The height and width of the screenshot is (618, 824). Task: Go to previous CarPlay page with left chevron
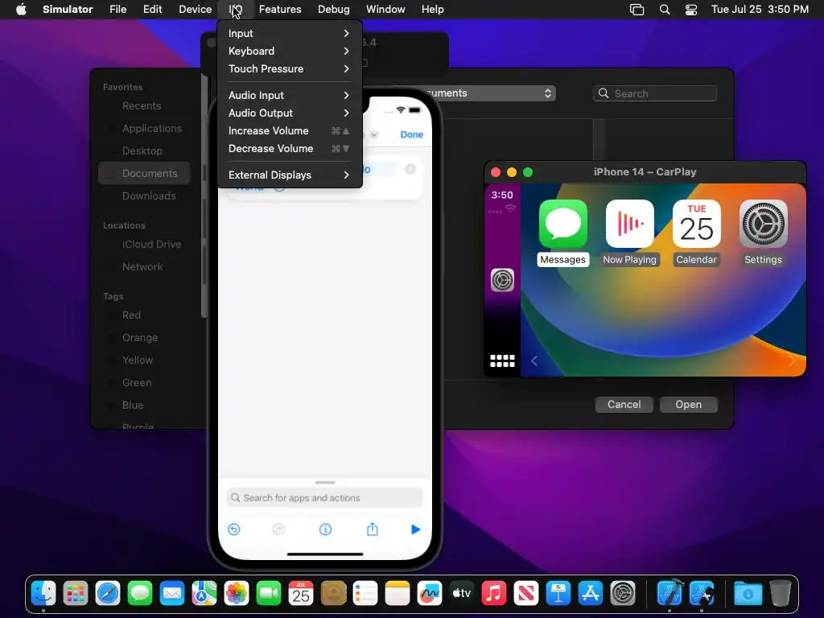click(534, 361)
